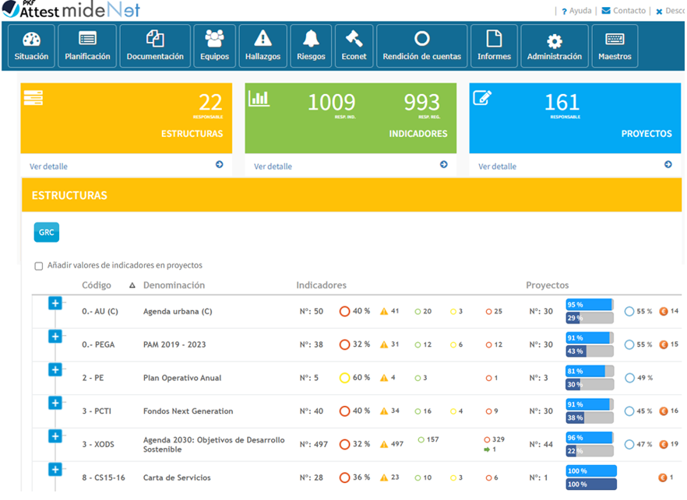Viewport: 687px width, 500px height.
Task: Open the Situación gauge icon
Action: coord(31,40)
